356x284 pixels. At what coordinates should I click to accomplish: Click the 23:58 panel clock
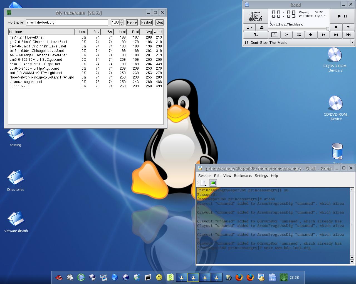click(x=294, y=277)
